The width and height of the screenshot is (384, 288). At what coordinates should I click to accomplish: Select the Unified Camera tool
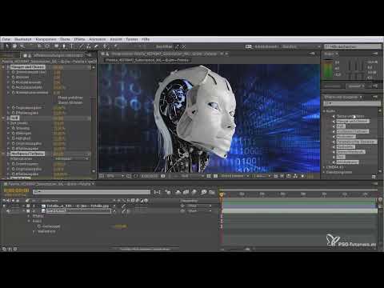pyautogui.click(x=39, y=46)
